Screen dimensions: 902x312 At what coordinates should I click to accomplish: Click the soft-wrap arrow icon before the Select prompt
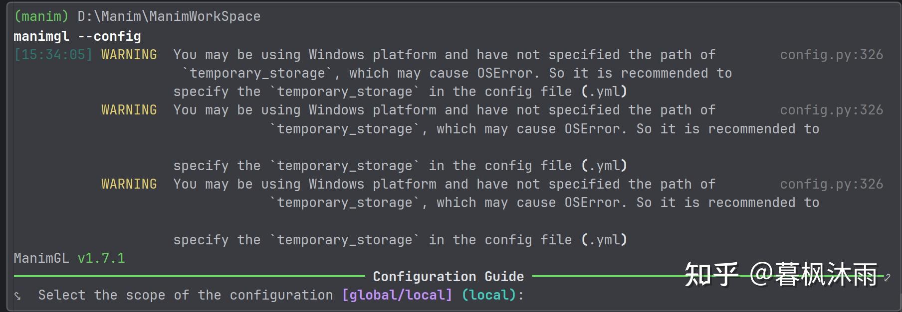17,296
